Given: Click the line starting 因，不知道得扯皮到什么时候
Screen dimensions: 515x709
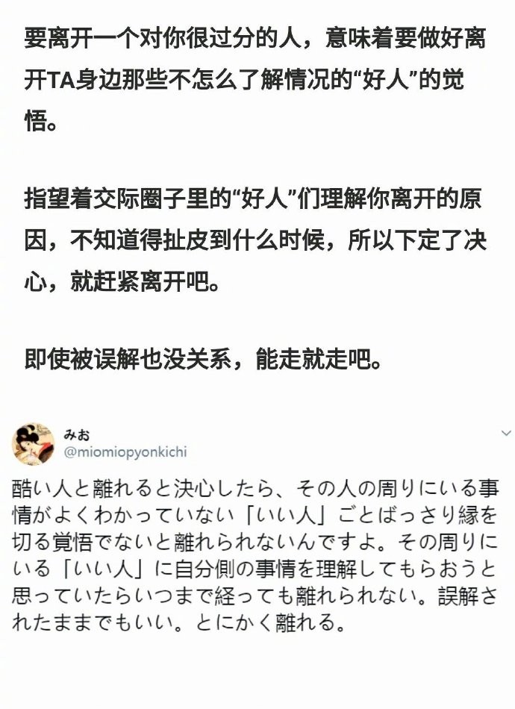Looking at the screenshot, I should point(255,240).
